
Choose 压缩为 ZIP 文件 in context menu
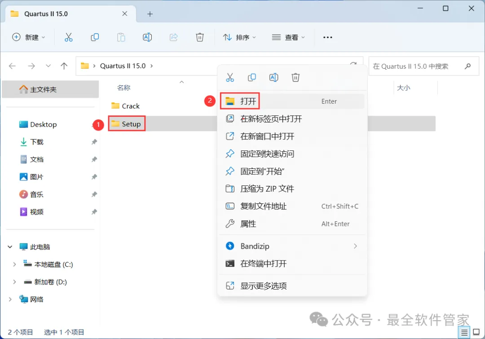tap(292, 189)
